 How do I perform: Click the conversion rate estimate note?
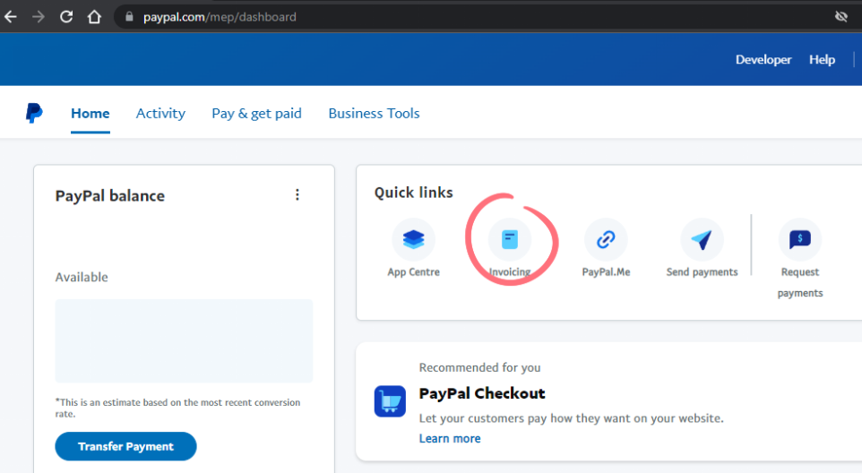tap(177, 408)
